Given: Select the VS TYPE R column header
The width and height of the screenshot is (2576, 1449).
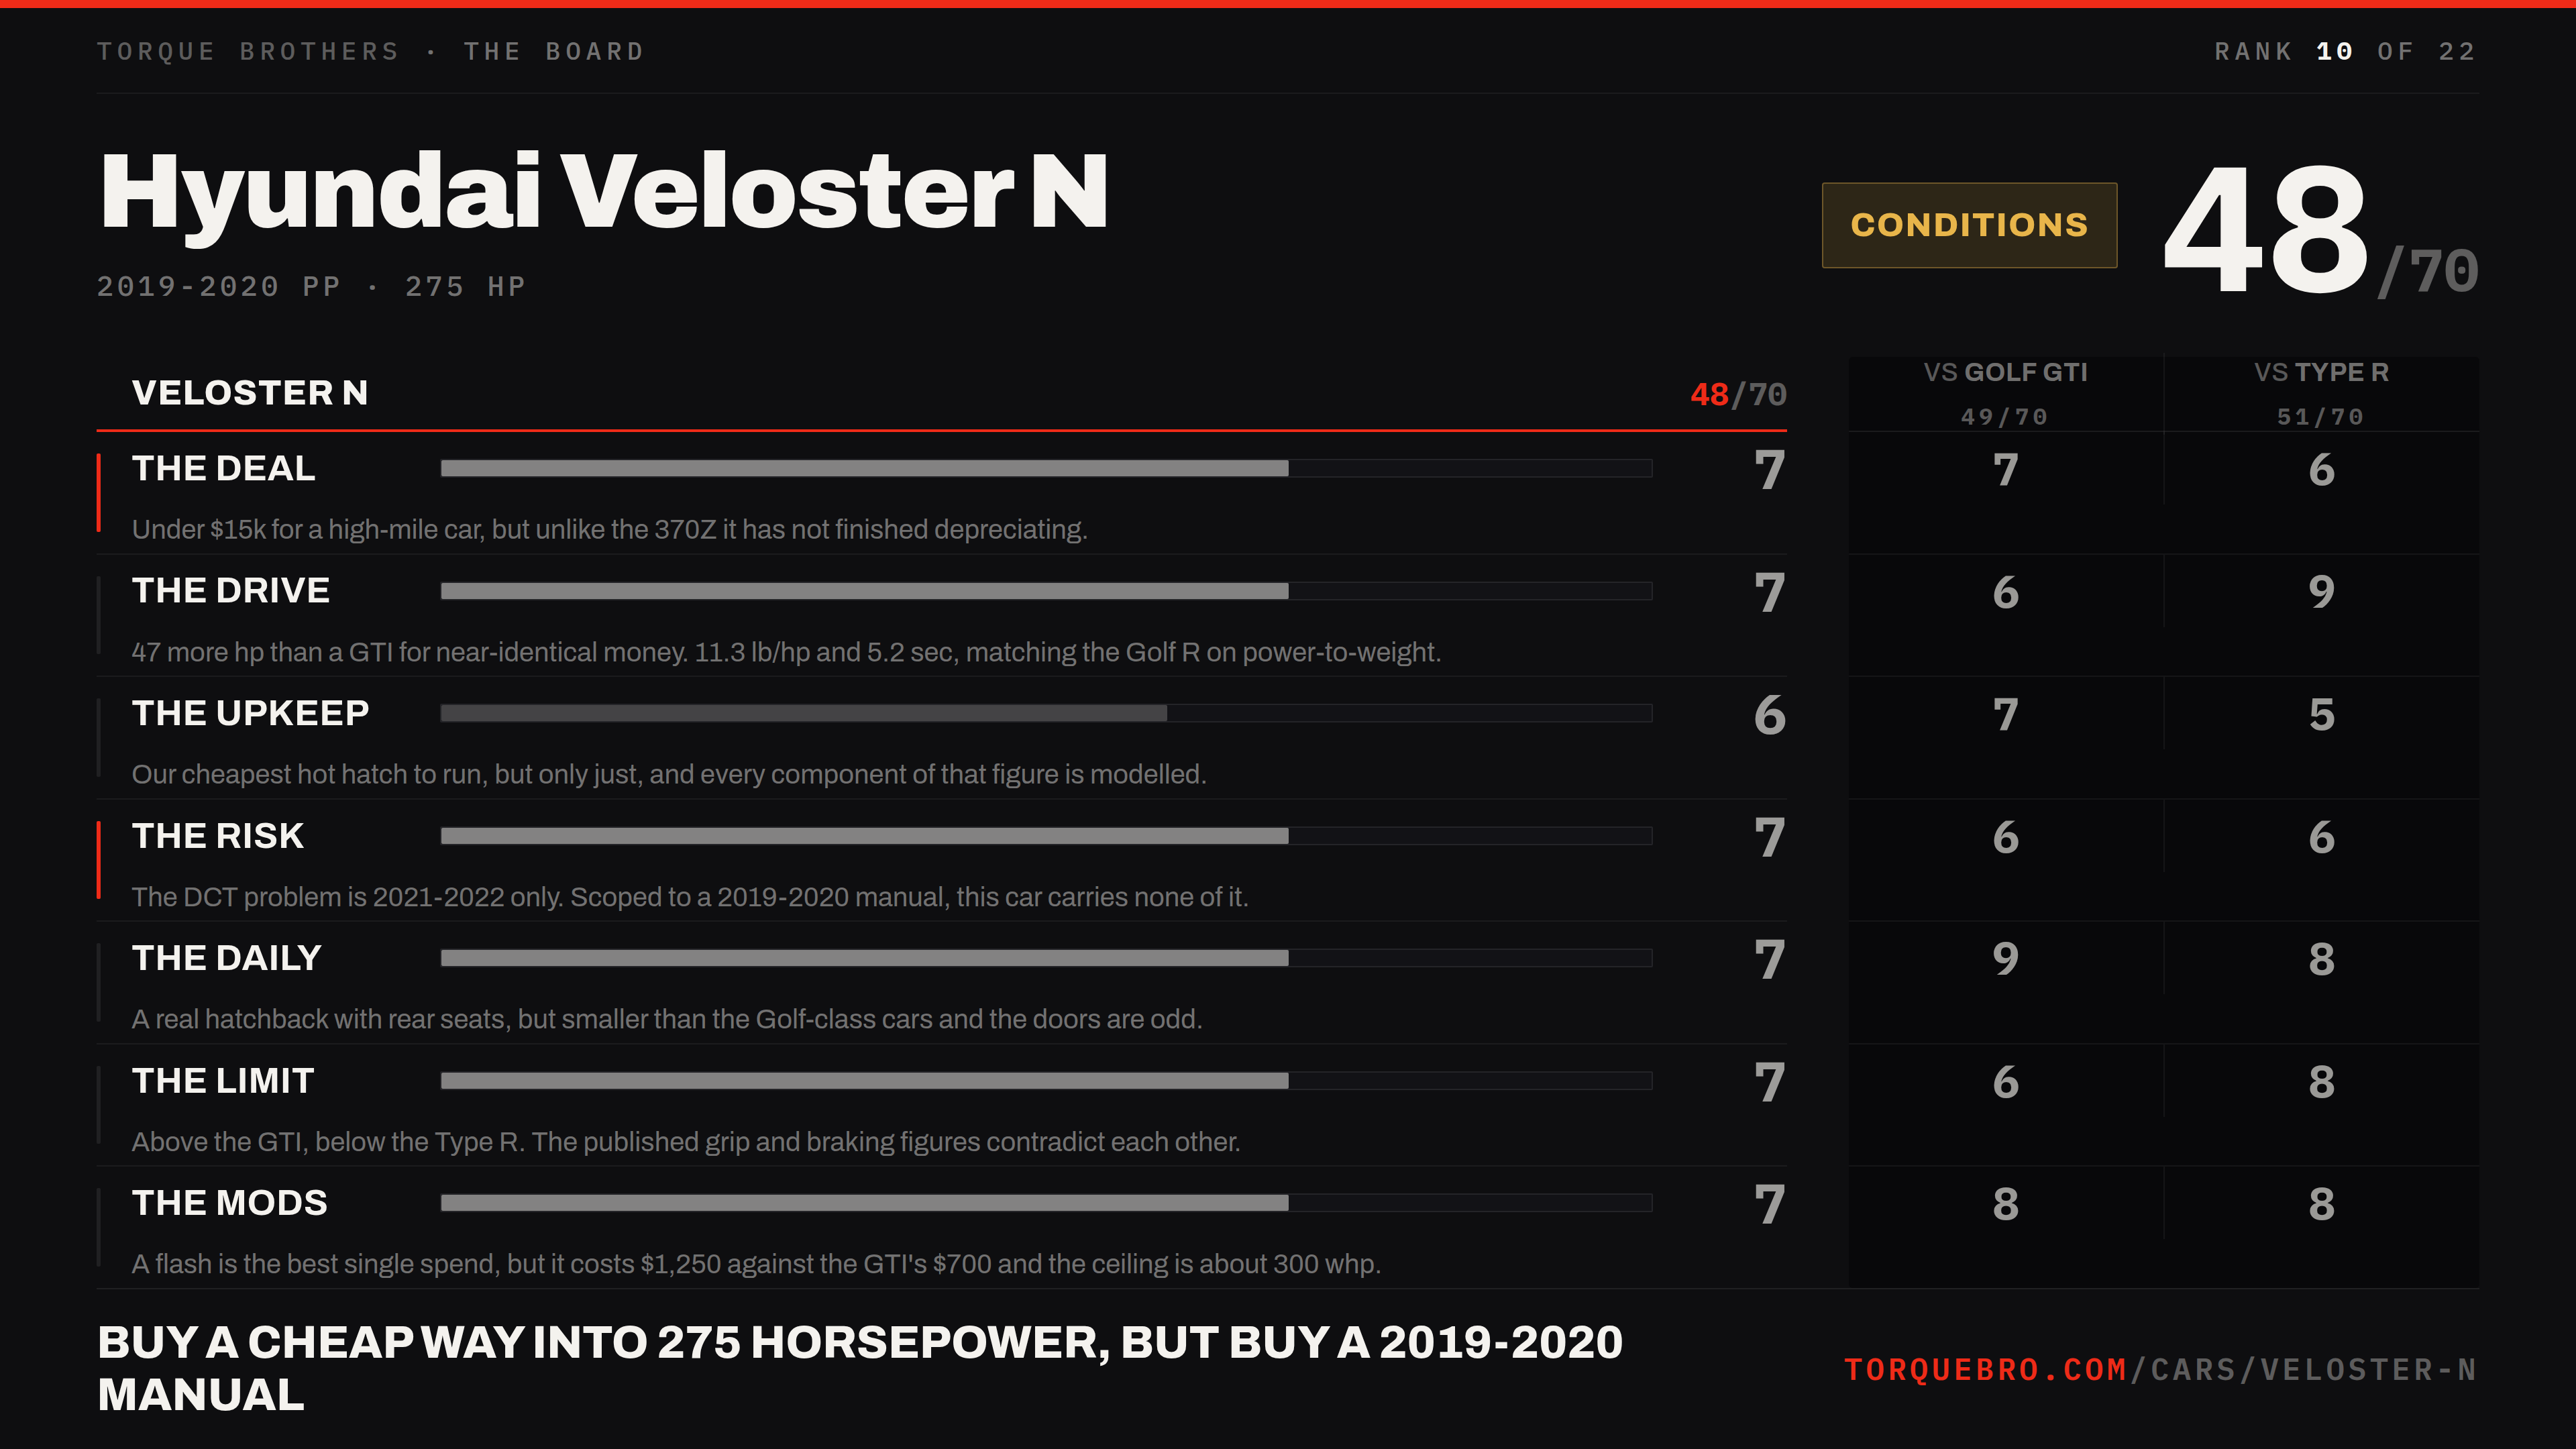Looking at the screenshot, I should coord(2321,393).
